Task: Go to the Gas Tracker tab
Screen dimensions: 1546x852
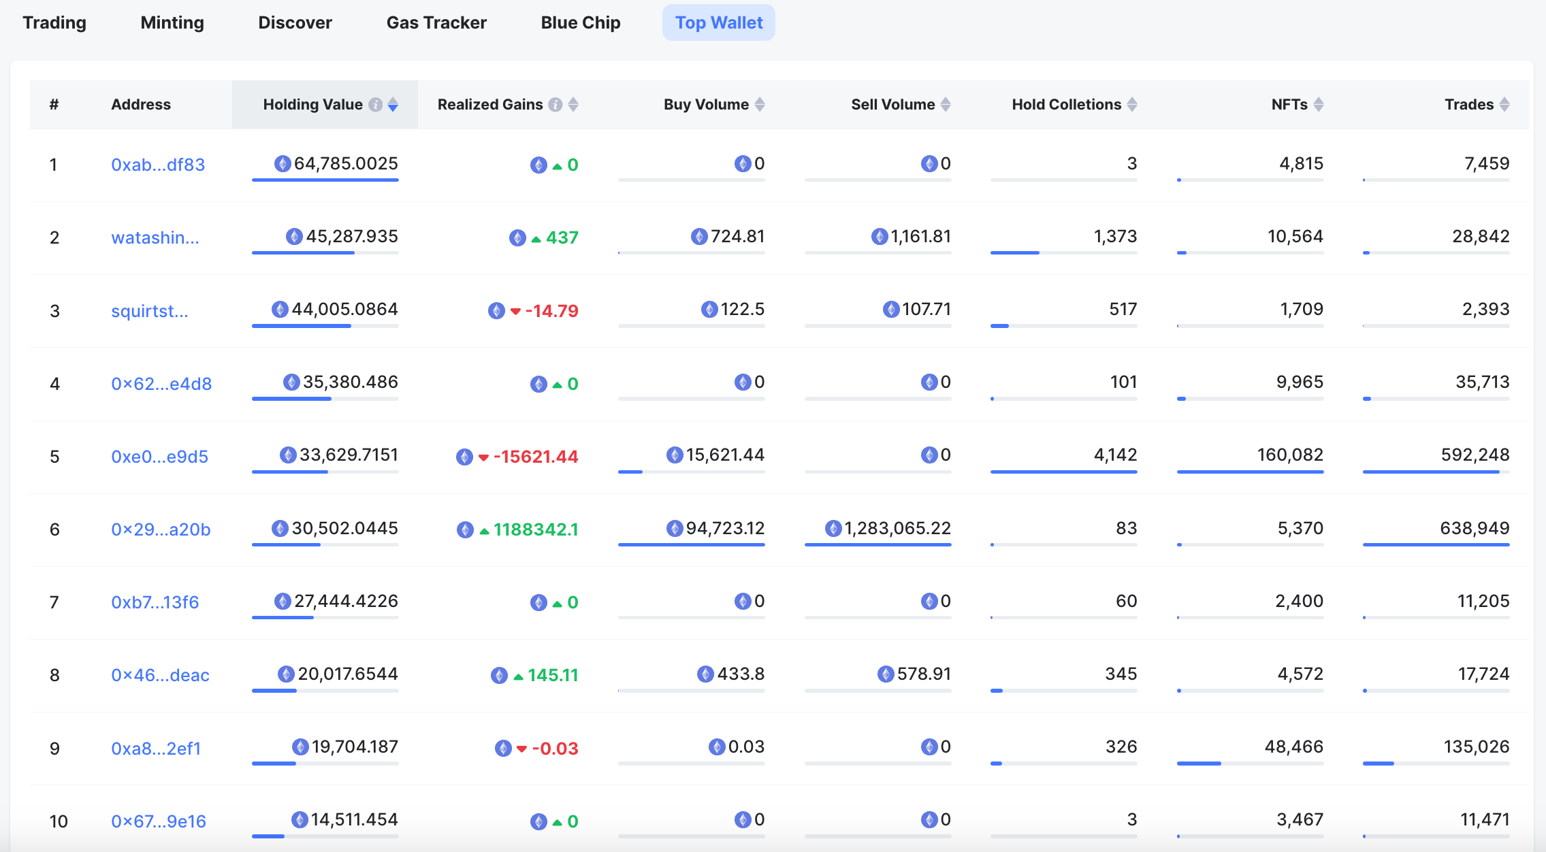Action: coord(436,22)
